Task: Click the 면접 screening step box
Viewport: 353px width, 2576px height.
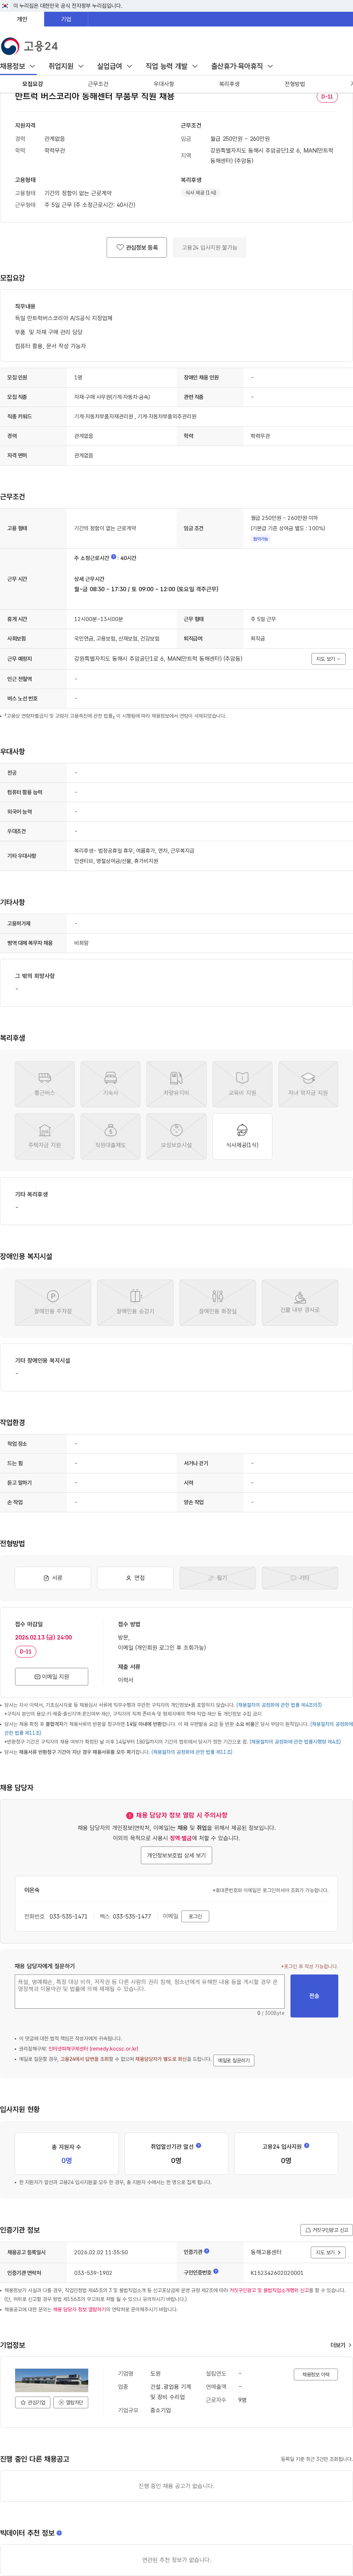Action: (x=135, y=1578)
